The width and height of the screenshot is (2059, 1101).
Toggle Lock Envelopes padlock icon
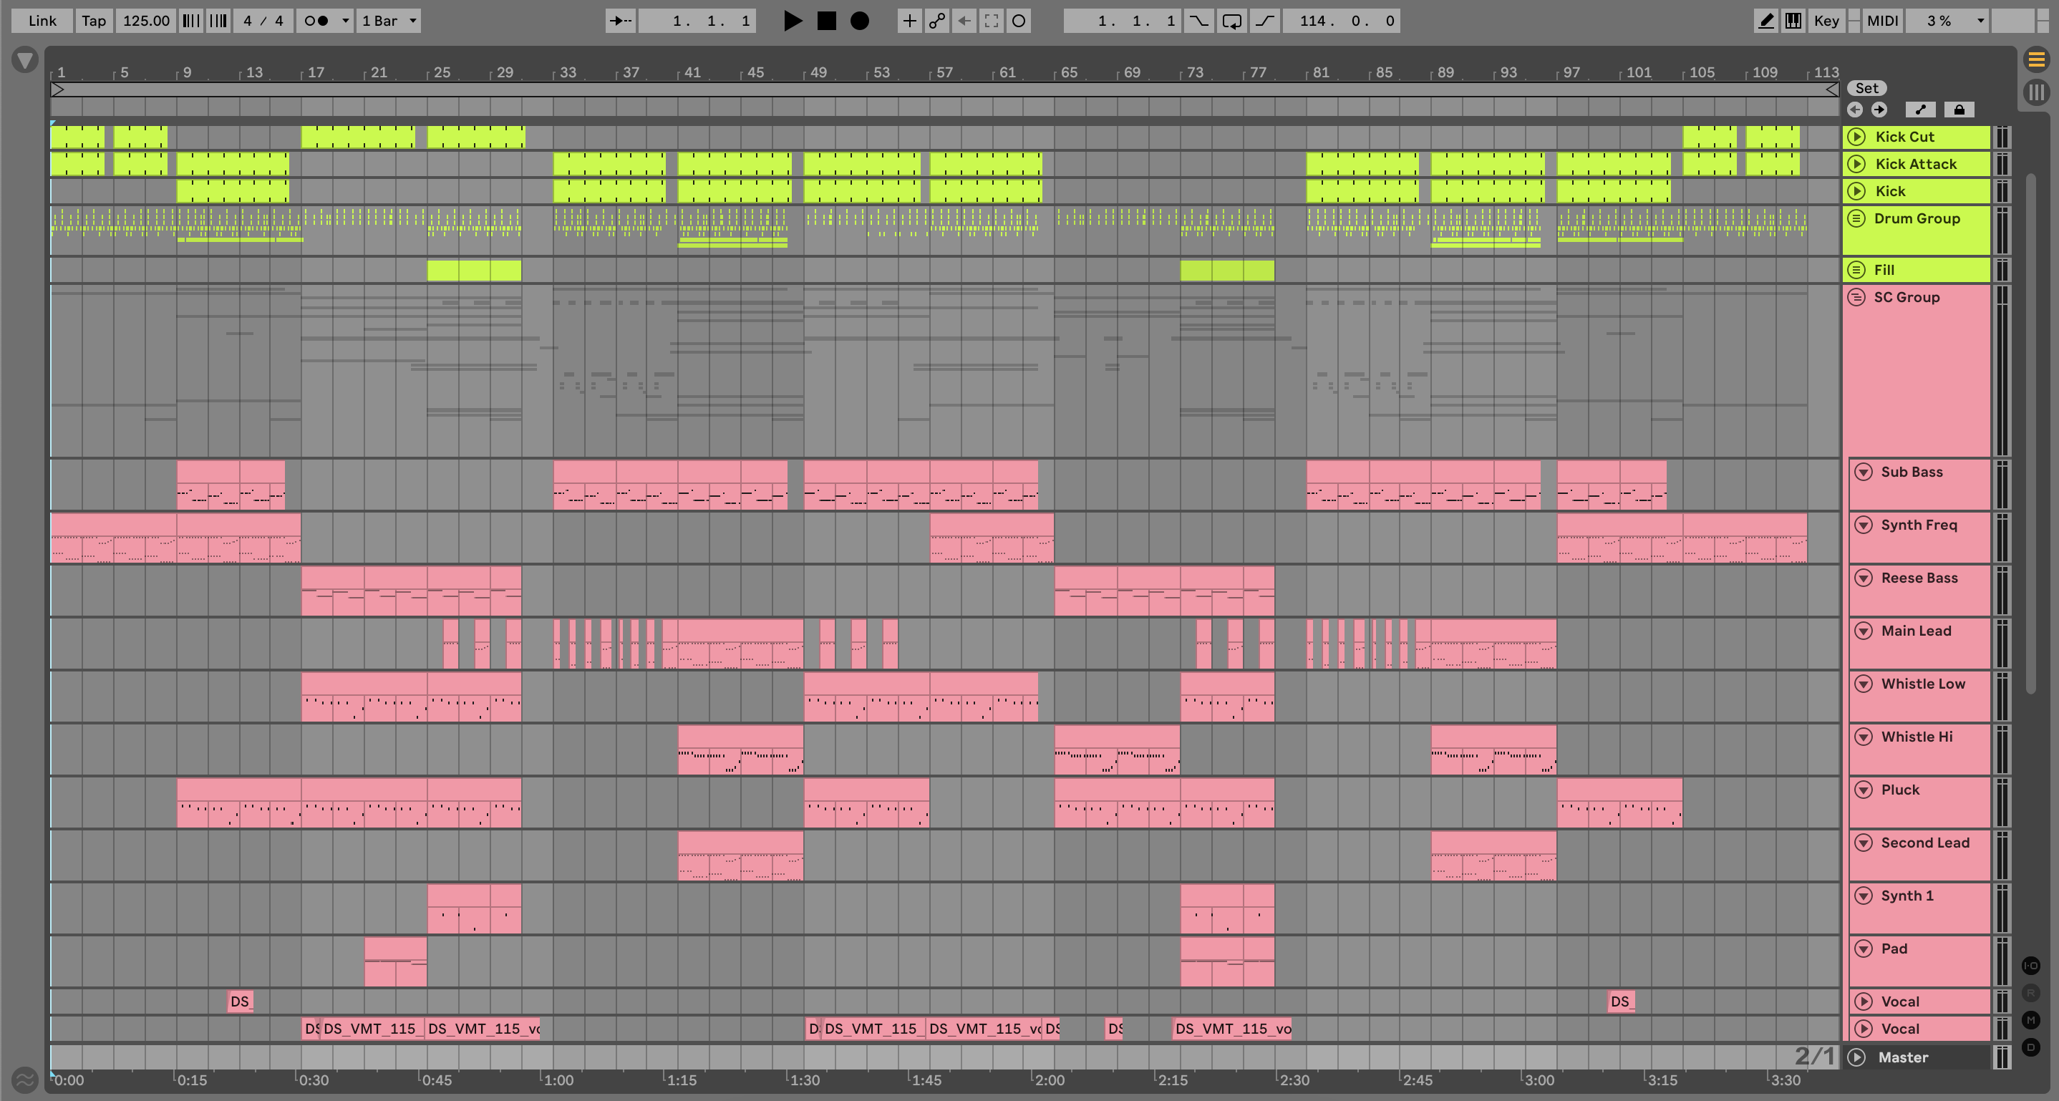point(1958,110)
